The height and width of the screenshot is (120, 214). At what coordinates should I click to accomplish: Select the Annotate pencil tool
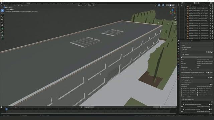[2, 32]
